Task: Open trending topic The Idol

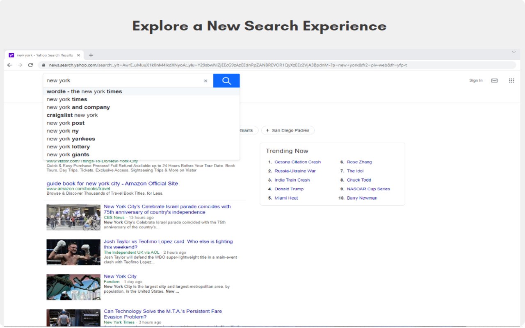Action: (355, 171)
